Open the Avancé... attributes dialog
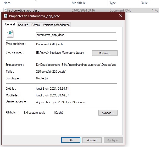The height and width of the screenshot is (147, 161). click(108, 113)
